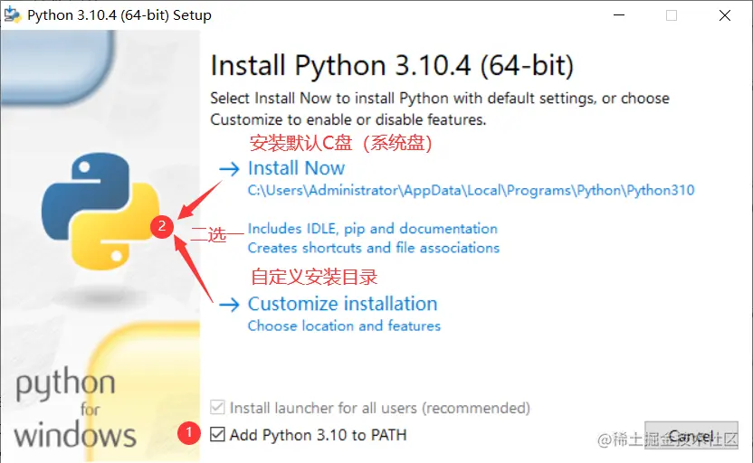Image resolution: width=753 pixels, height=463 pixels.
Task: Click the disabled maximize button
Action: point(672,15)
